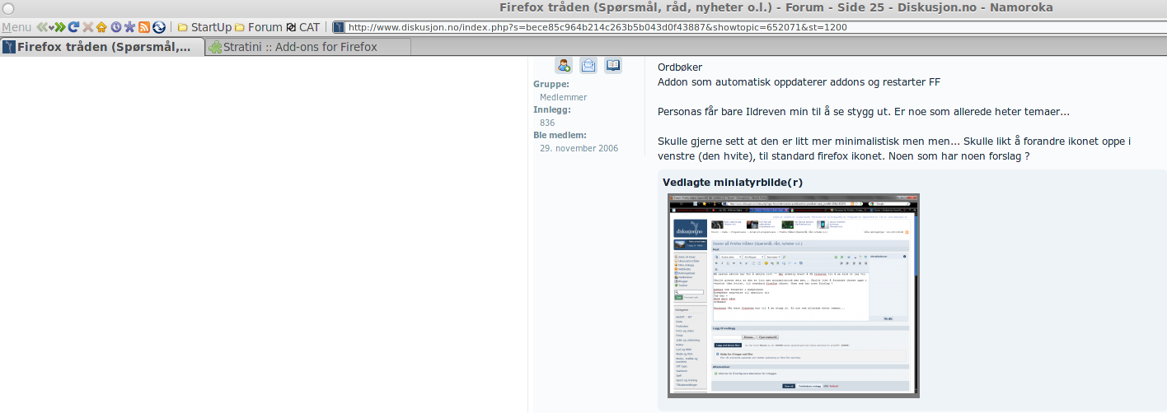Switch to Stratini Add-ons tab
This screenshot has height=413, width=1167.
pyautogui.click(x=308, y=47)
